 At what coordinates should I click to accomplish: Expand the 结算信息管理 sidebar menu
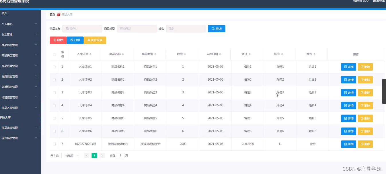20,97
